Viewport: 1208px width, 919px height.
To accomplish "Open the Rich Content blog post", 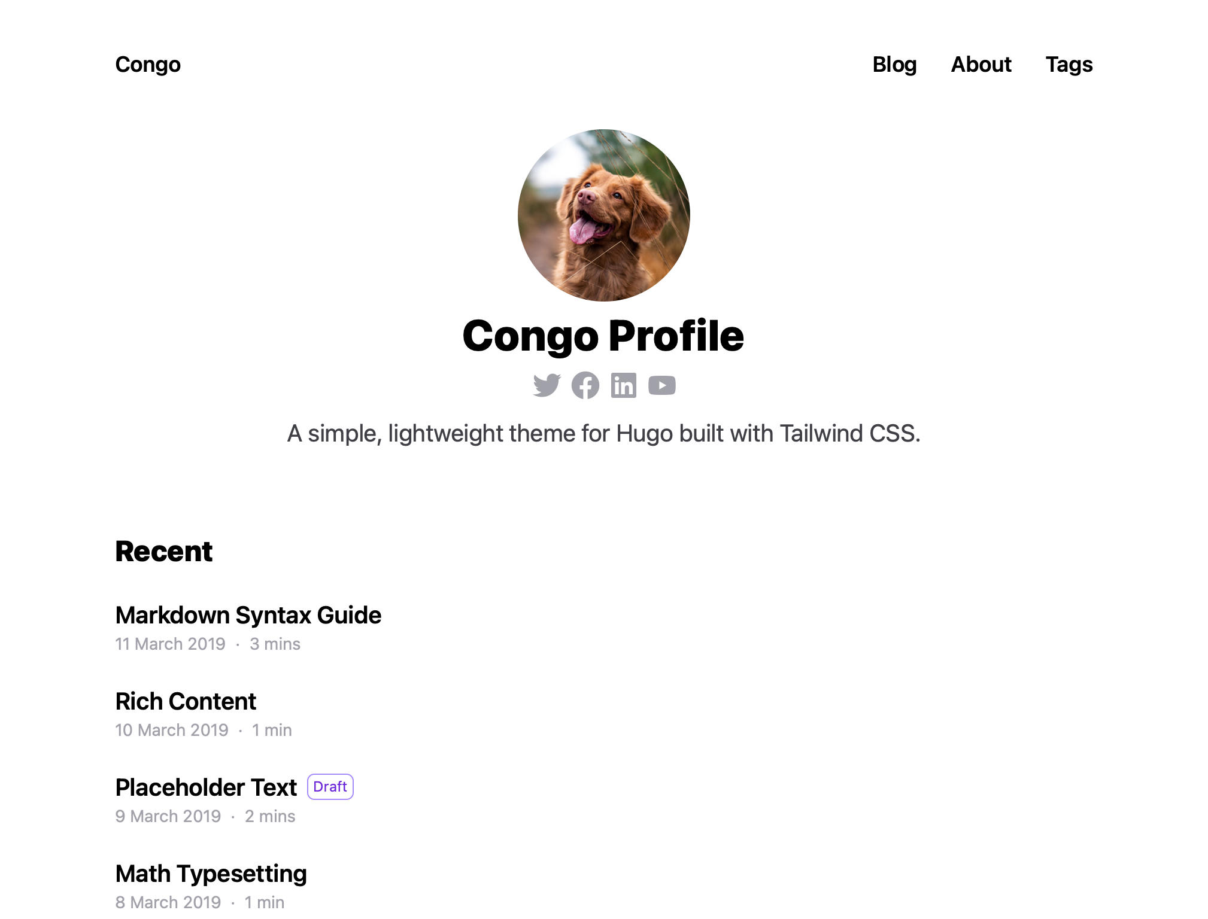I will pyautogui.click(x=186, y=701).
